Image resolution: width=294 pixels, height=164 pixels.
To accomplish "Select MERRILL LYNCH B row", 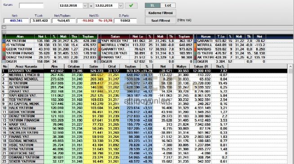I will [144, 75].
